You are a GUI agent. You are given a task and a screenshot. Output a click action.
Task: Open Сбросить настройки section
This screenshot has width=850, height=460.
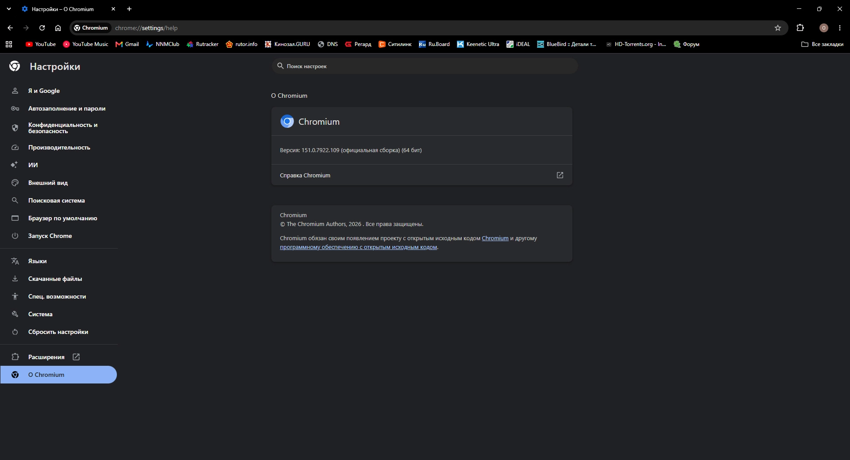pos(58,332)
